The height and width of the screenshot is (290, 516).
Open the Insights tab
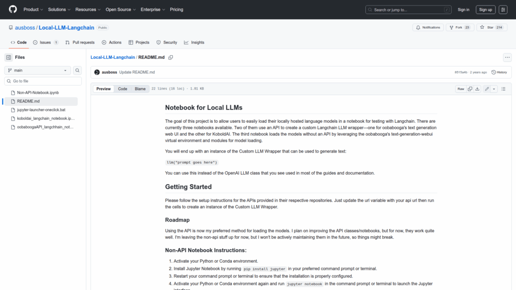[x=194, y=42]
